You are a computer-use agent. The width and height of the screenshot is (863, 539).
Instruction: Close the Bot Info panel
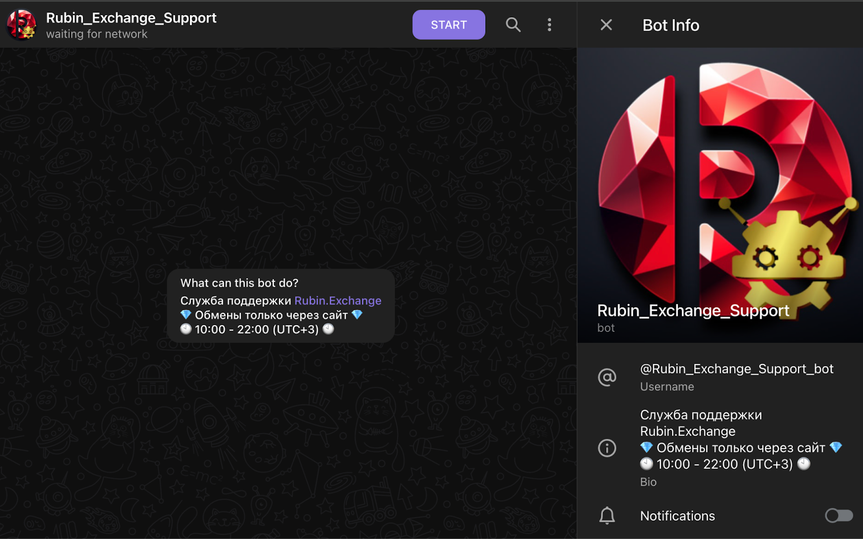coord(606,25)
